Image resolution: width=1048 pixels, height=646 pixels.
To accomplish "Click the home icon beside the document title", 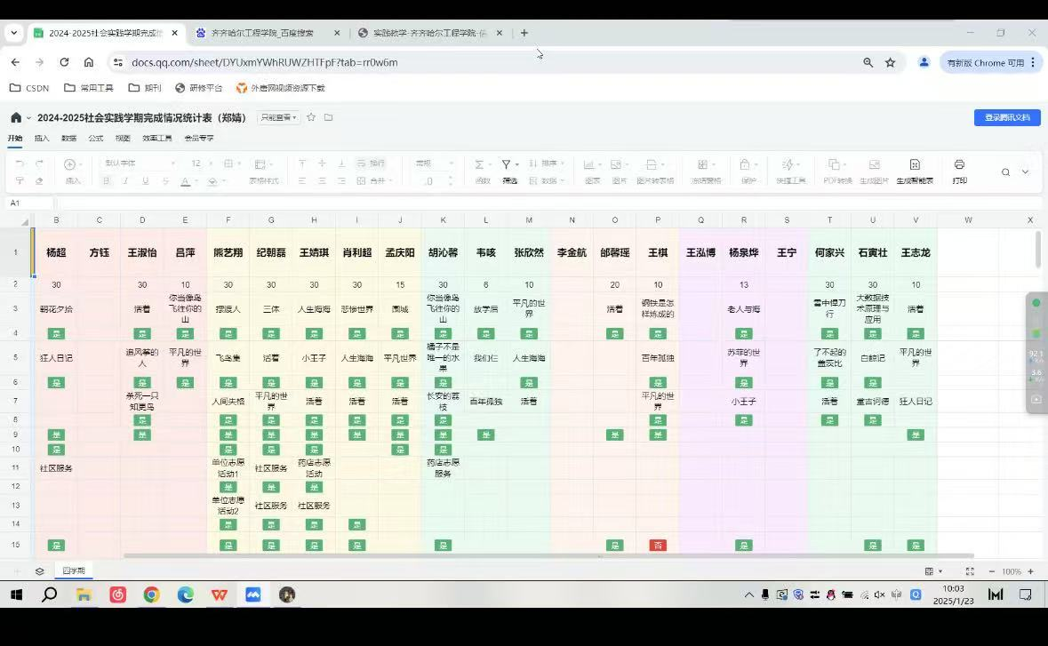I will pos(16,117).
